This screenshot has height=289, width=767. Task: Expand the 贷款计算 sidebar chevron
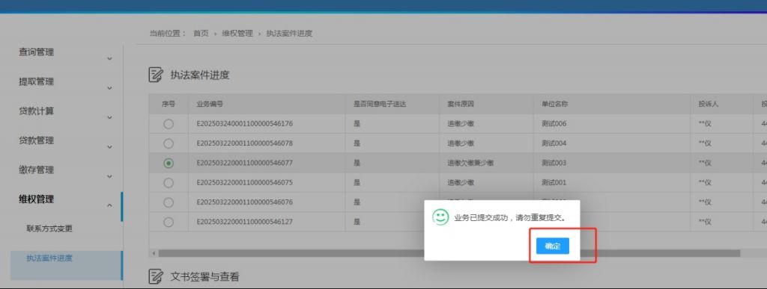point(109,117)
